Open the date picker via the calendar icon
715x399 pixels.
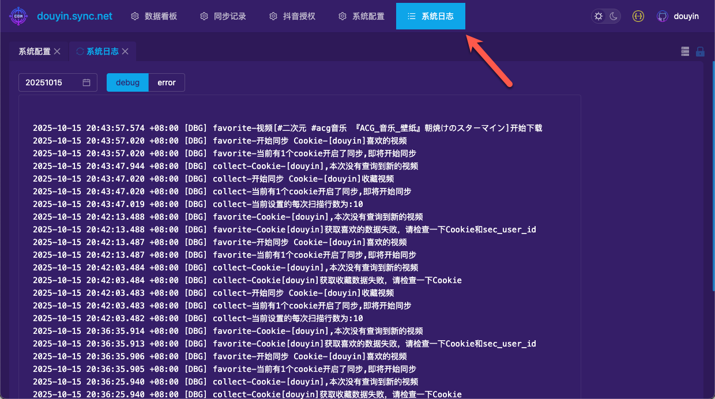(x=87, y=82)
